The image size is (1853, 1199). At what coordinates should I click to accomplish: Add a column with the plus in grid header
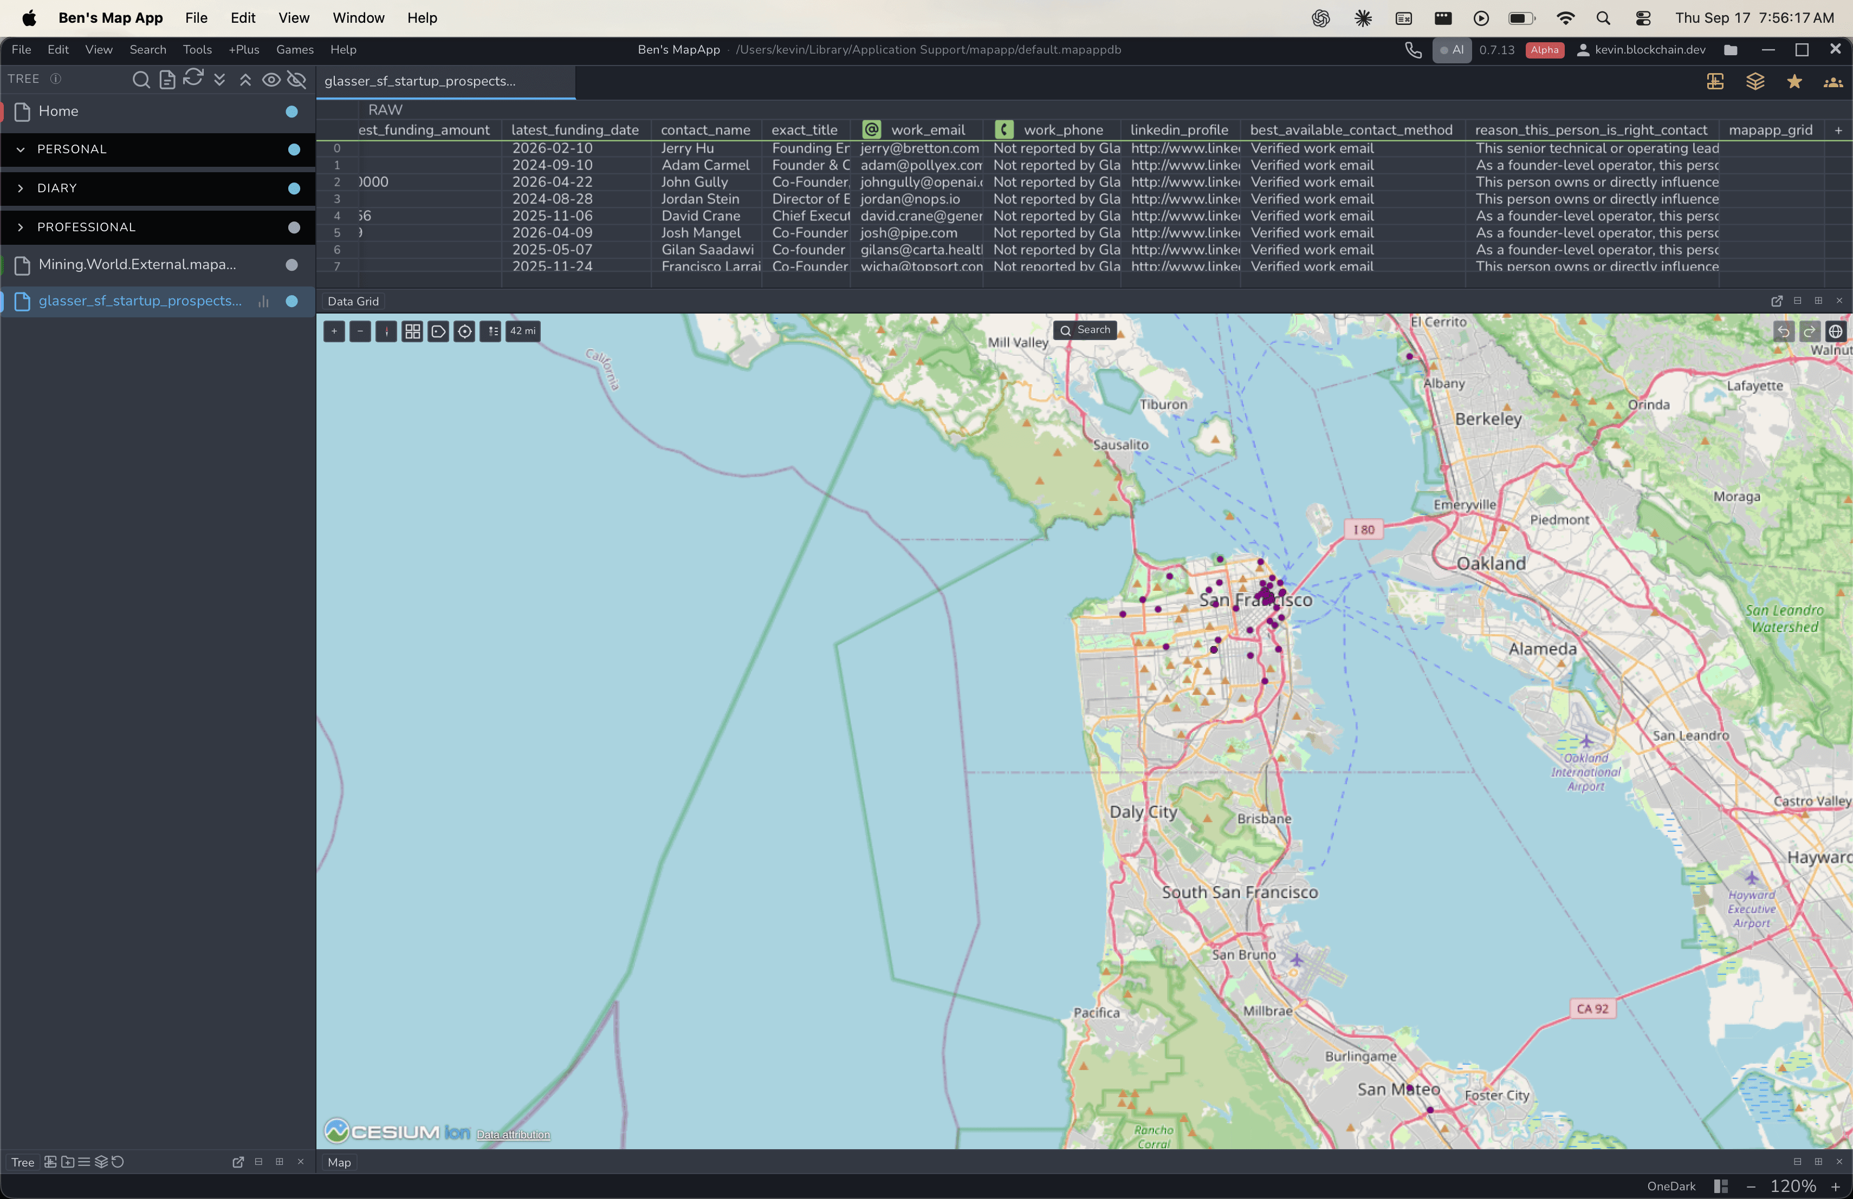pyautogui.click(x=1838, y=131)
